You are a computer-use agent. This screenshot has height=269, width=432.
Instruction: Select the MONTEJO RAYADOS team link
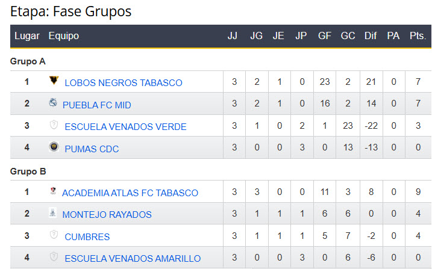click(107, 215)
